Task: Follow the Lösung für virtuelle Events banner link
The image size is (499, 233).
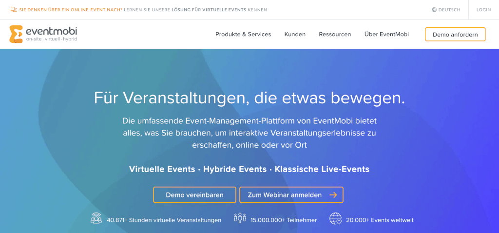Action: click(x=209, y=10)
